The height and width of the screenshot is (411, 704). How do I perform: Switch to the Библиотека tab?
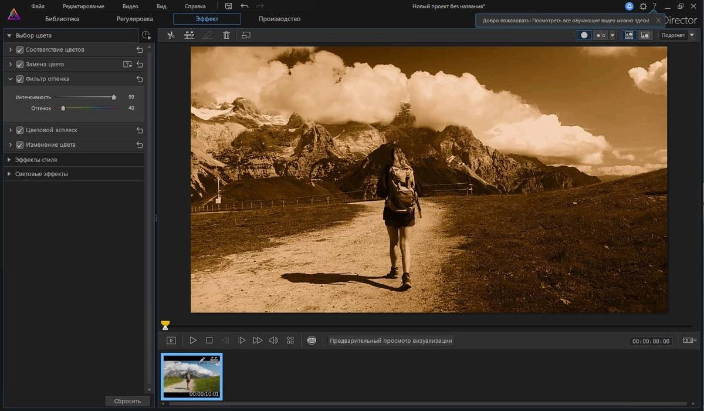click(62, 19)
